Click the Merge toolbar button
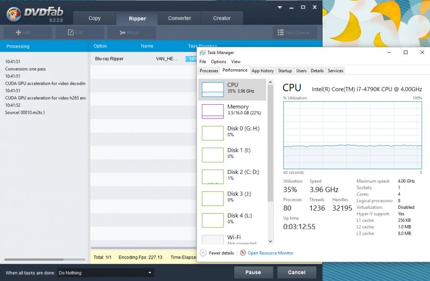 pos(132,32)
